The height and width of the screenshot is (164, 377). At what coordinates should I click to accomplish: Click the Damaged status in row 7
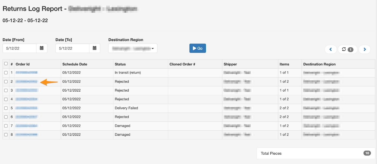point(123,126)
